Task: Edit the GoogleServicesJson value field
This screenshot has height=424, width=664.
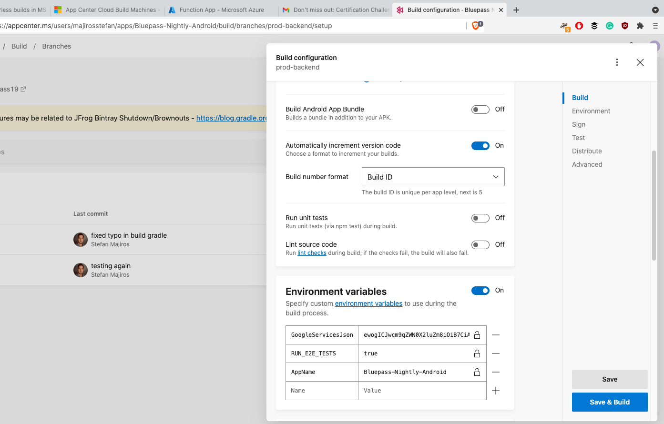Action: coord(416,335)
